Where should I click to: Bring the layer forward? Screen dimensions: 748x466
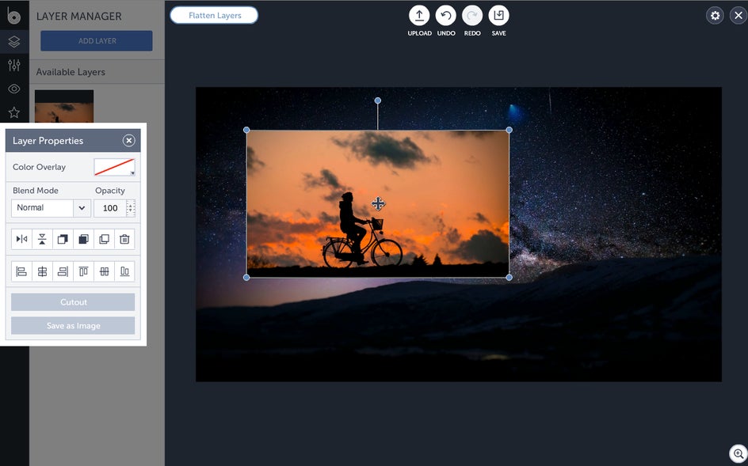[63, 239]
